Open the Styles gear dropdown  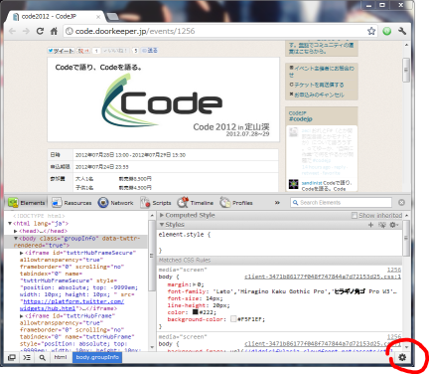coord(393,225)
